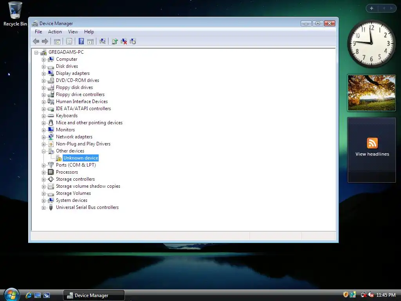
Task: Click the muted volume tray icon
Action: click(371, 295)
